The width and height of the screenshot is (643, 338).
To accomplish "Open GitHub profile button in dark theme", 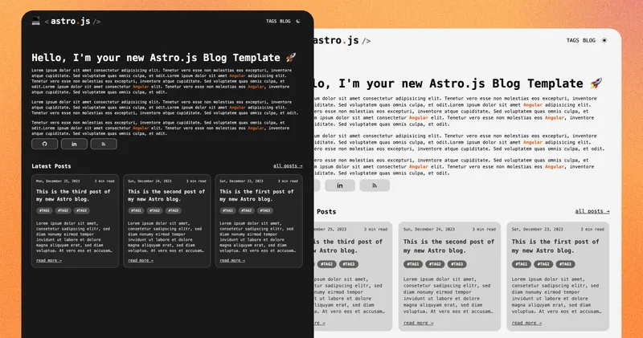I will [44, 144].
